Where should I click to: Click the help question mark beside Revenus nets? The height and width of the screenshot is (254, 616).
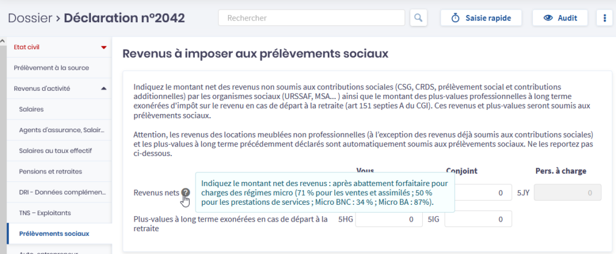[185, 193]
